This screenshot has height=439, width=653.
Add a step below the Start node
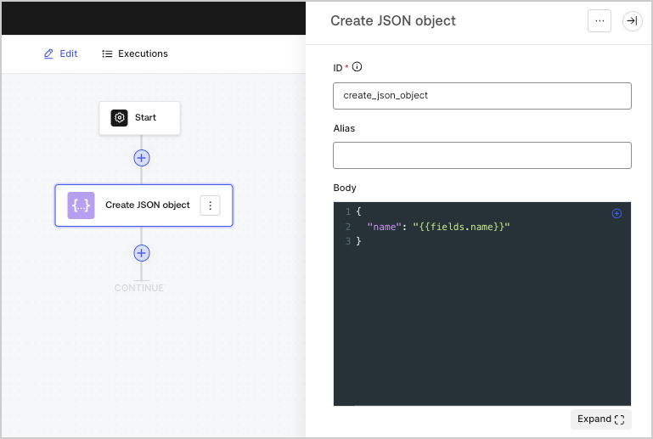coord(142,158)
